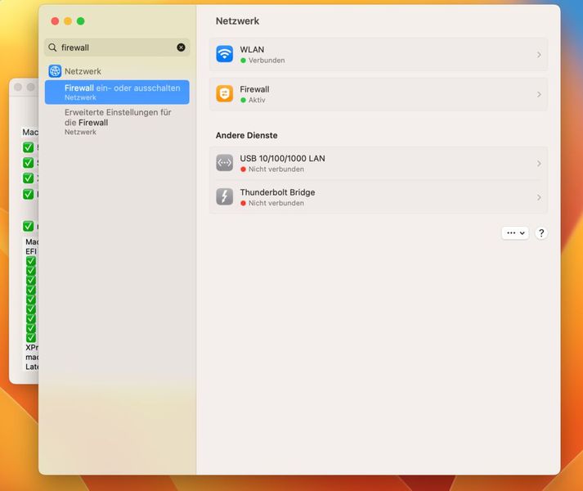Expand the Thunderbolt Bridge chevron
The width and height of the screenshot is (583, 491).
pos(539,197)
